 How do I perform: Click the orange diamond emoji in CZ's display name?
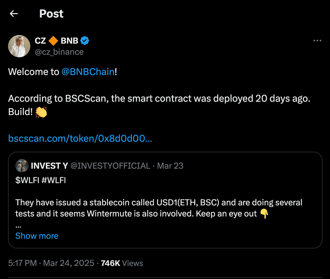coord(53,40)
